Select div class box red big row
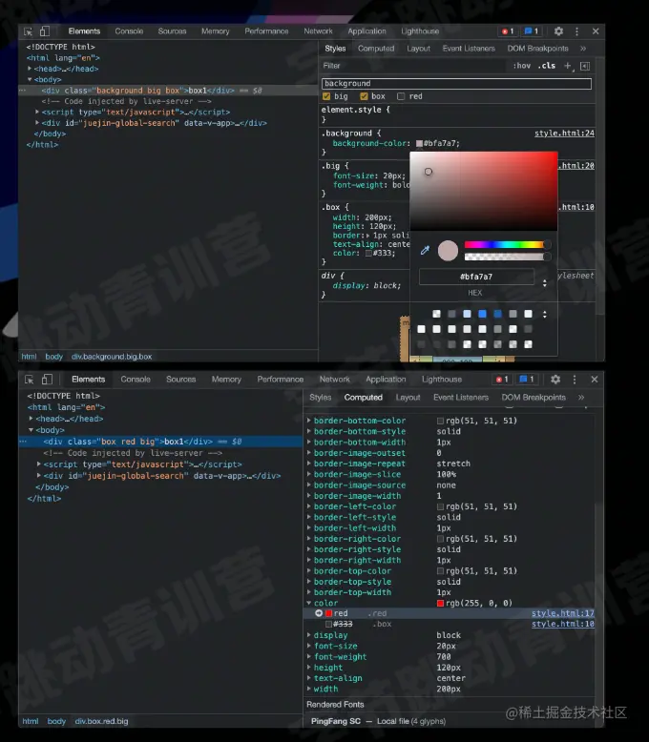649x742 pixels. click(161, 442)
